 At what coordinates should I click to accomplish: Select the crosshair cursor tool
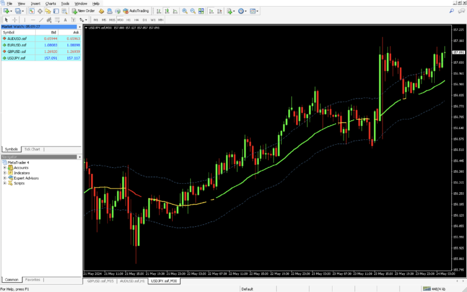(x=15, y=19)
